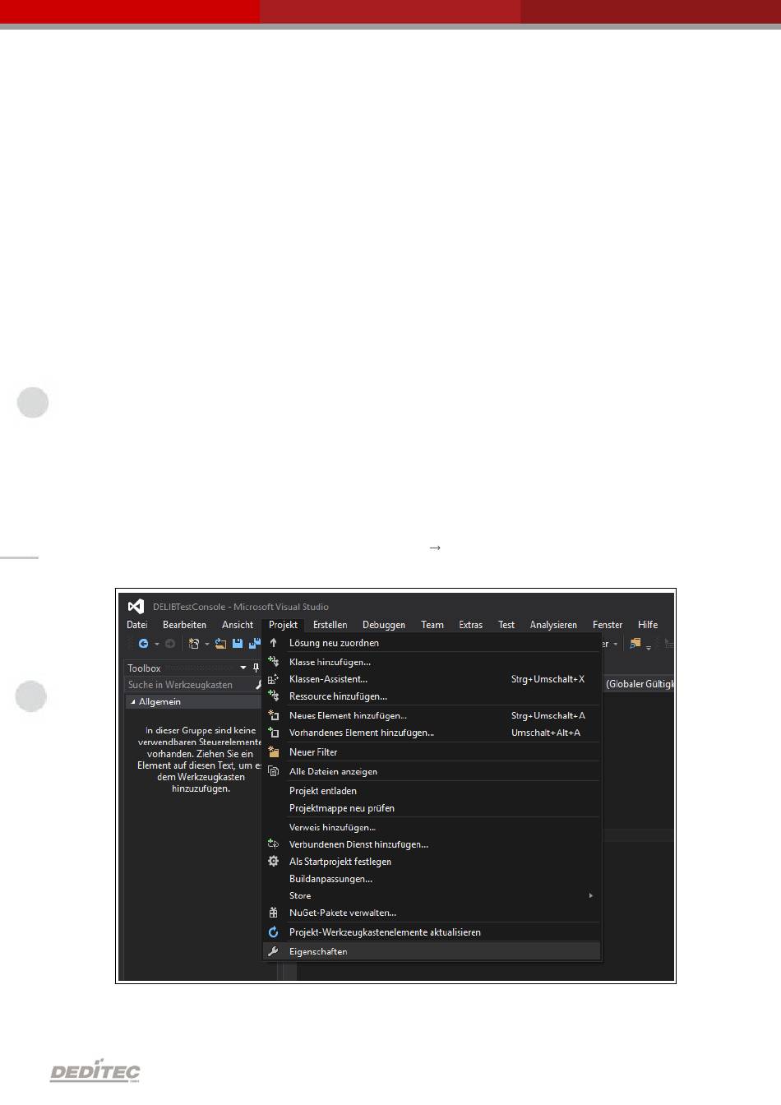781x1105 pixels.
Task: Open the Datei menu
Action: [137, 625]
